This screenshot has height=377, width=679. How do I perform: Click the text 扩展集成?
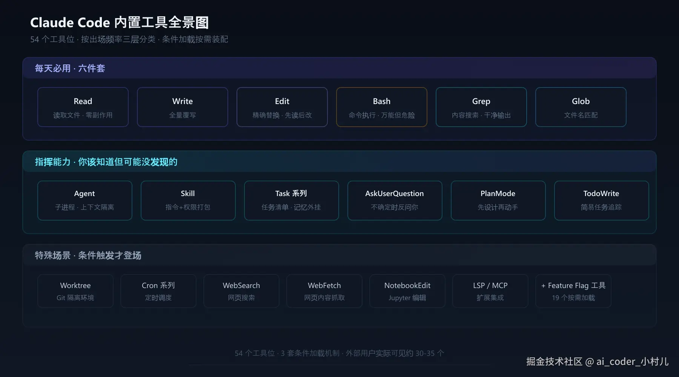coord(490,297)
